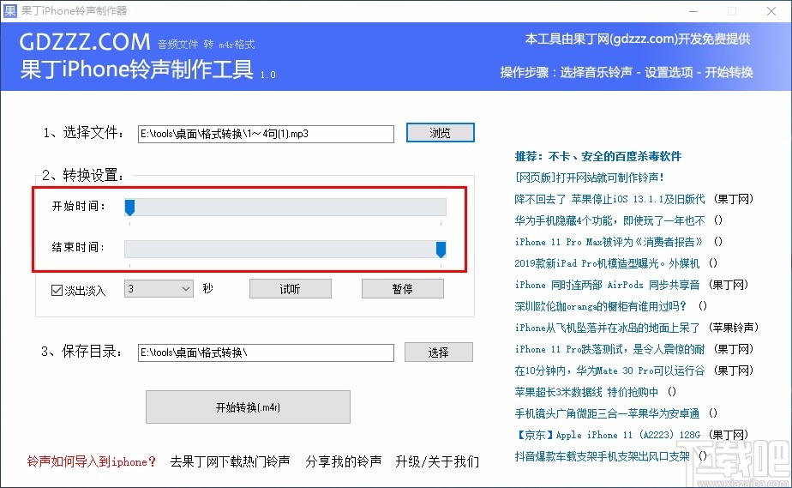Click the 选择 save folder button
The image size is (792, 488).
[439, 352]
